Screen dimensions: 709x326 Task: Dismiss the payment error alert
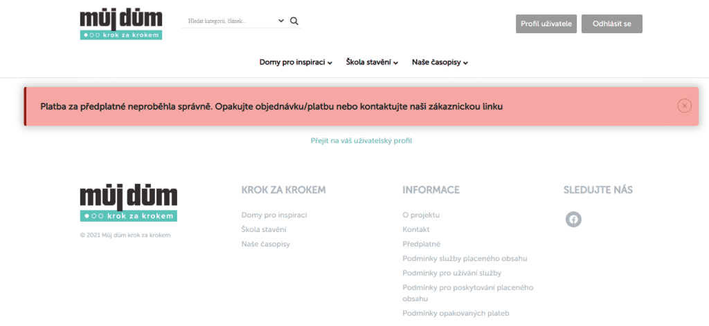tap(684, 106)
